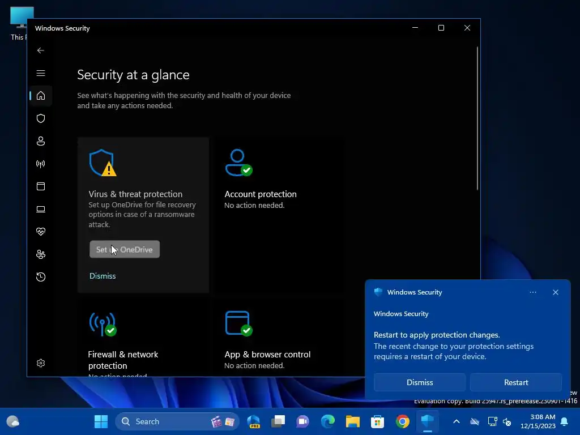The height and width of the screenshot is (435, 580).
Task: Open the notifications bell icon
Action: [x=565, y=421]
